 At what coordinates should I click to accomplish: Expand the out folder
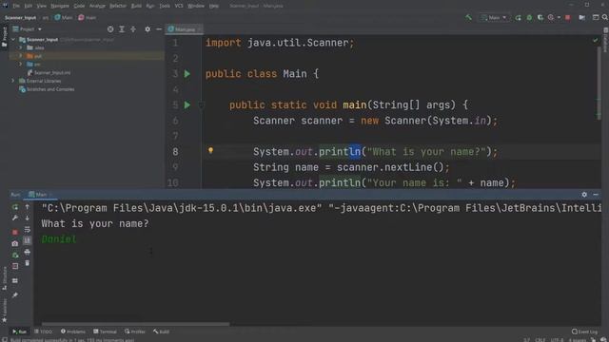click(x=21, y=56)
